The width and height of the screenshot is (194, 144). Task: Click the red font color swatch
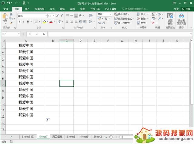point(51,22)
